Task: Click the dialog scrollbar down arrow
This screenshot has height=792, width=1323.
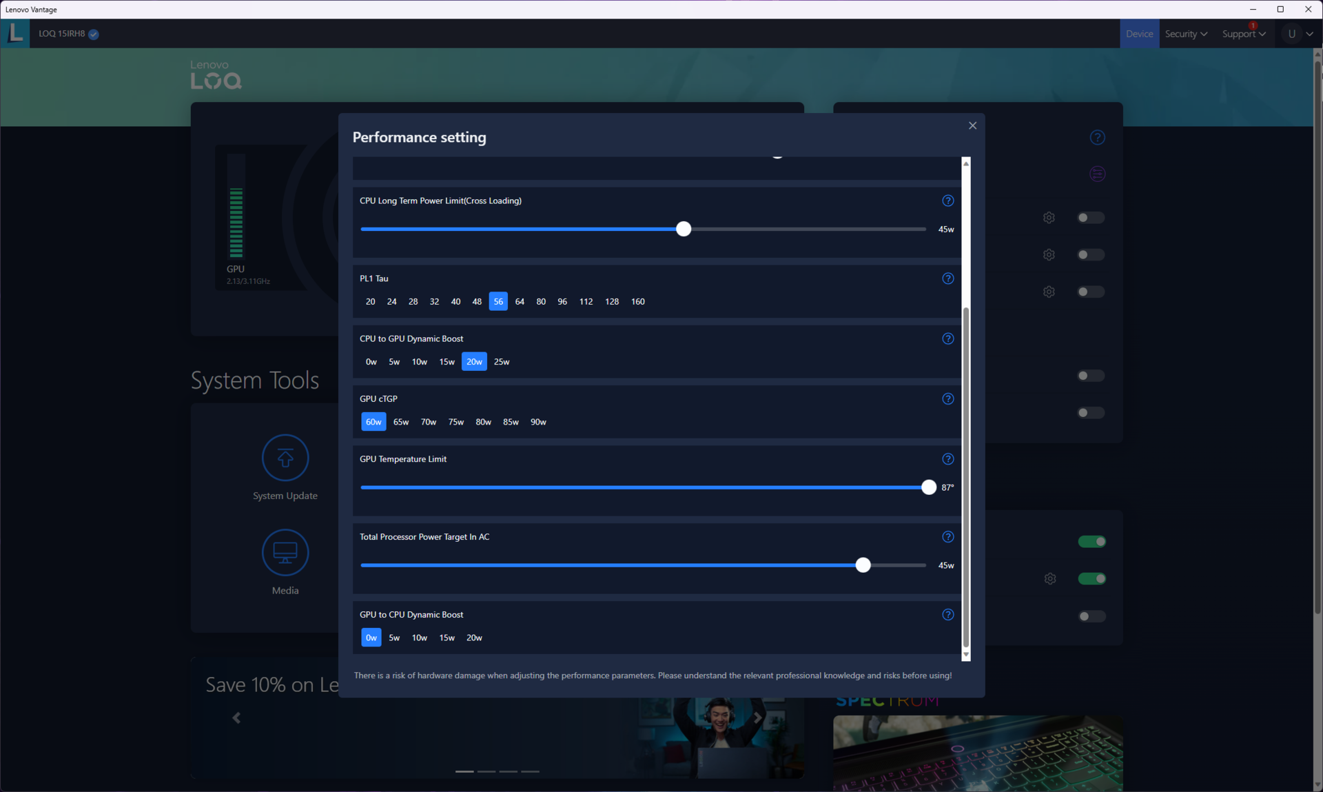Action: (x=965, y=655)
